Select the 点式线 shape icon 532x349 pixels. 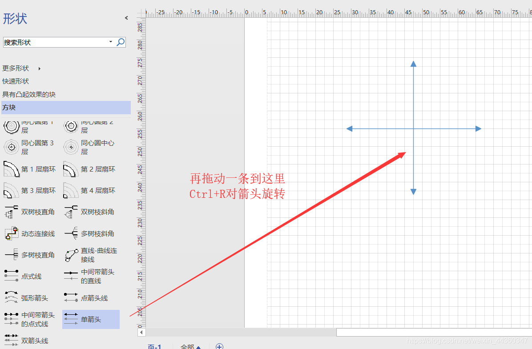pos(12,276)
